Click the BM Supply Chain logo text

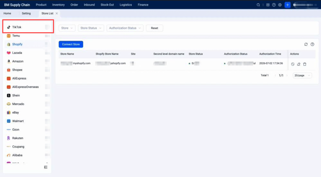coord(17,5)
